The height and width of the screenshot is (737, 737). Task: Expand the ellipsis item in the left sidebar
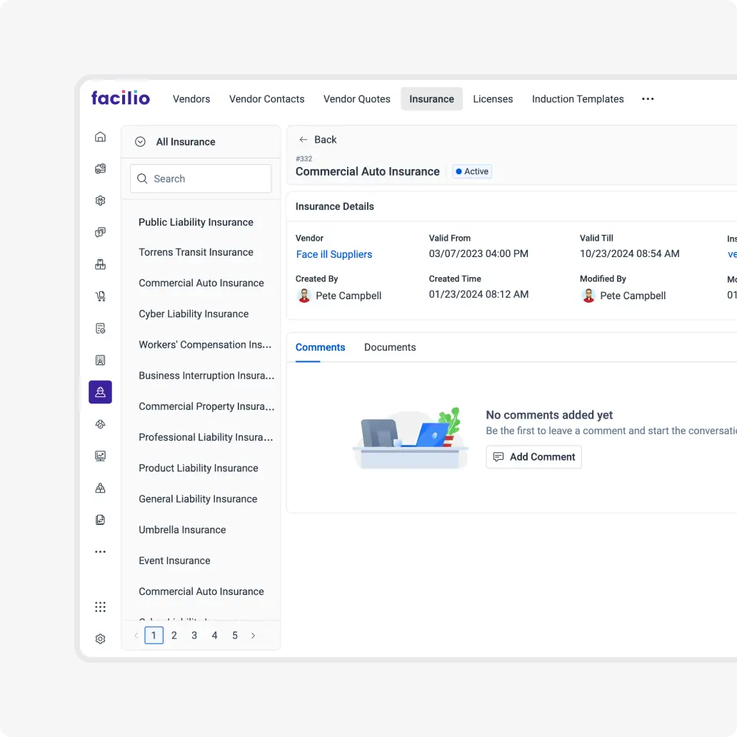coord(100,551)
